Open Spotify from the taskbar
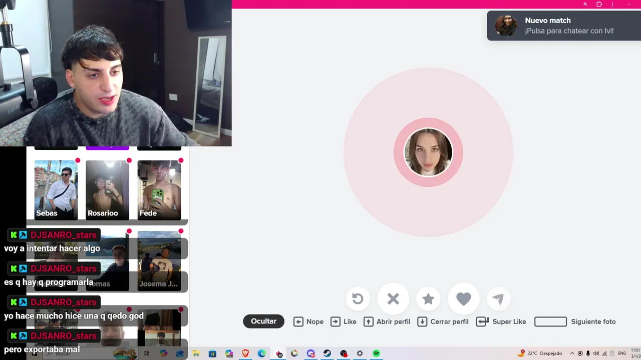Viewport: 641px width, 360px height. (376, 353)
